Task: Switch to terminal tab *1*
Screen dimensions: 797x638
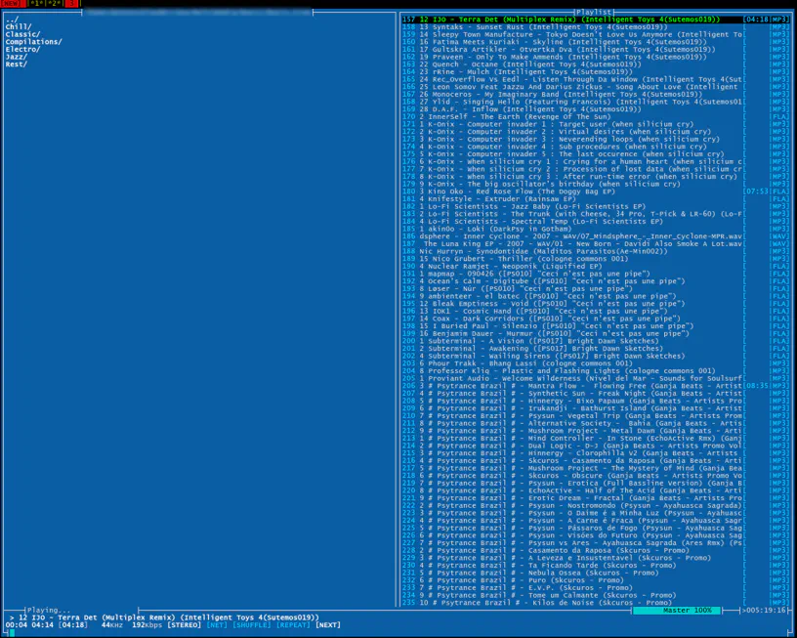Action: (36, 4)
